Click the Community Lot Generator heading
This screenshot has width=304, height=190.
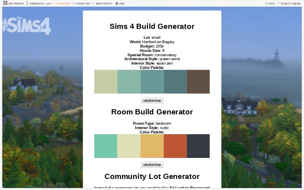[x=152, y=177]
